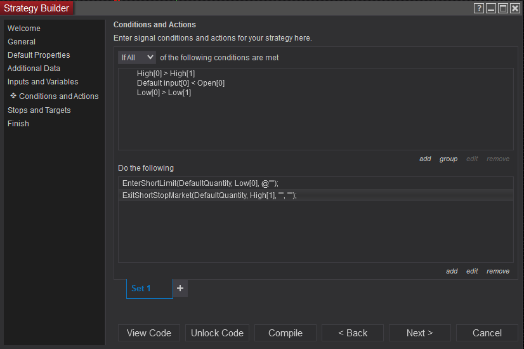Jump to Finish step
This screenshot has height=349, width=524.
coord(18,124)
